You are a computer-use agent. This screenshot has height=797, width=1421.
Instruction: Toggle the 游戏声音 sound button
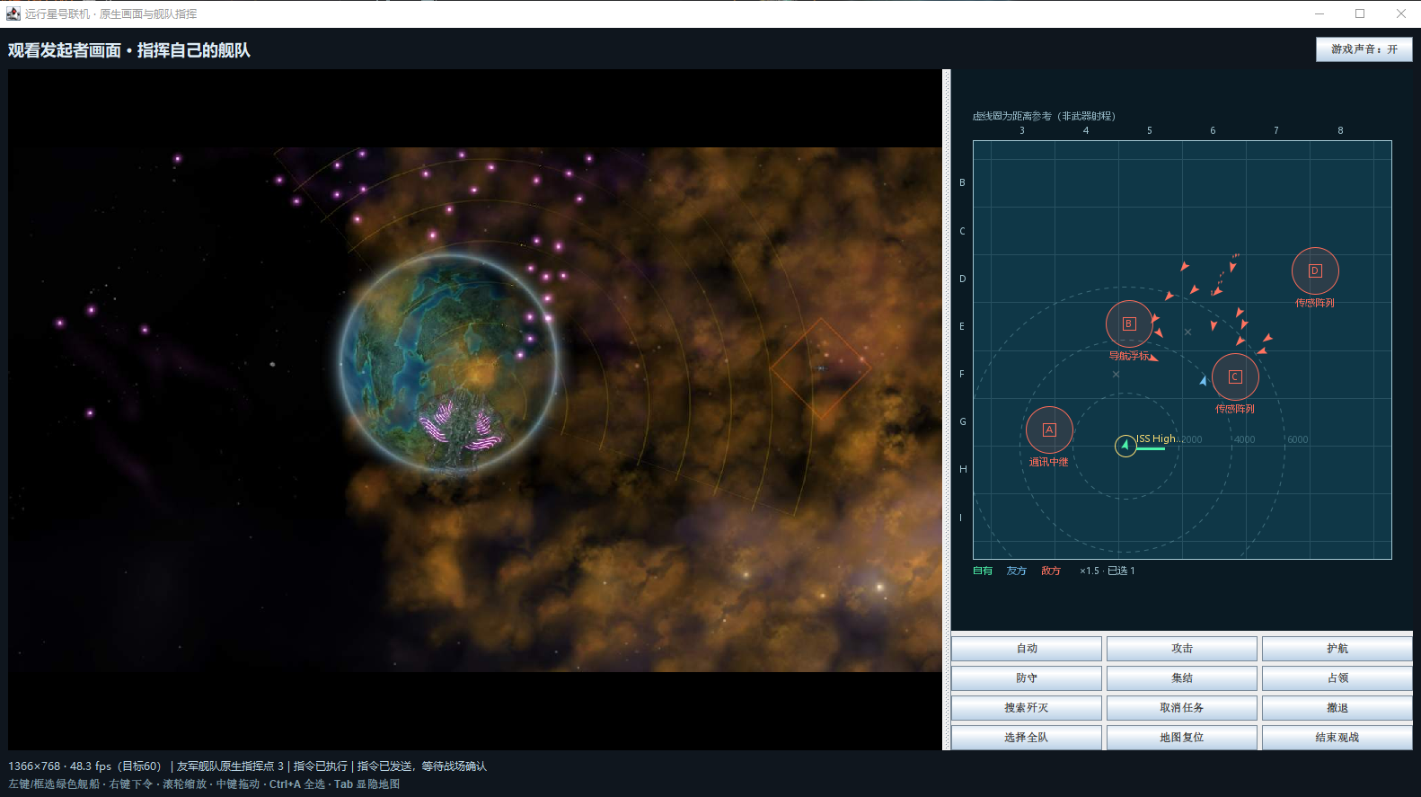coord(1364,49)
